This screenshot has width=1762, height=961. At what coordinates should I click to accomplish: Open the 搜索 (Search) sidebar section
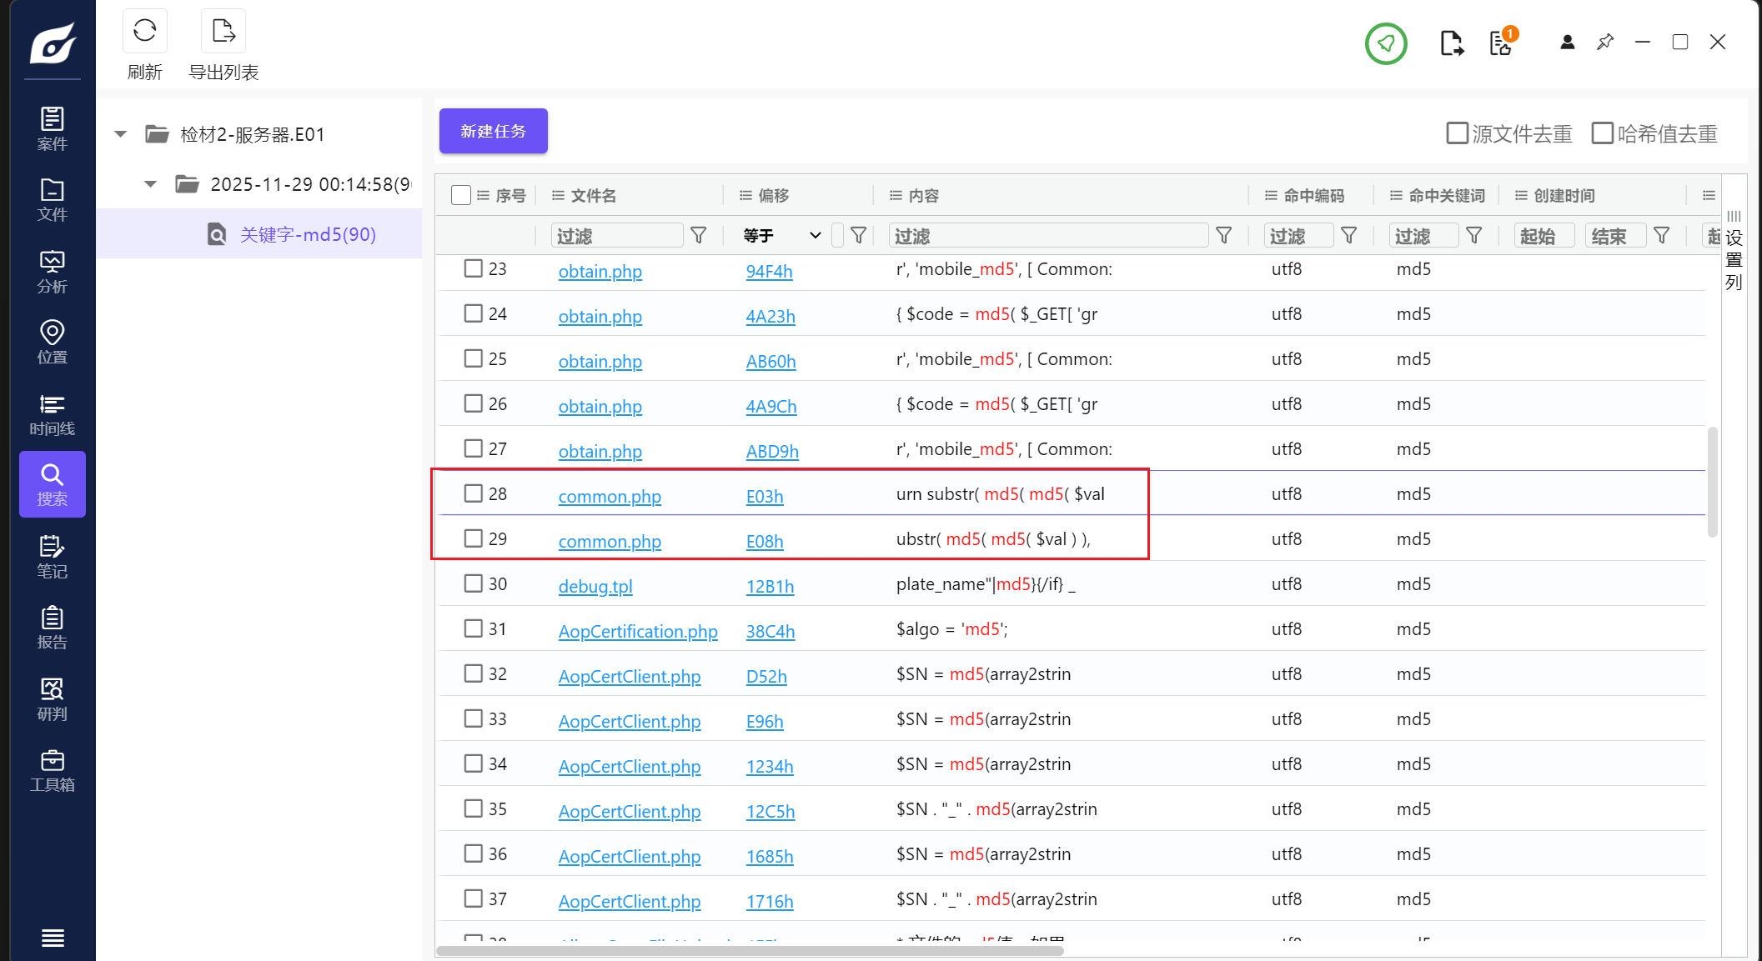pos(53,484)
